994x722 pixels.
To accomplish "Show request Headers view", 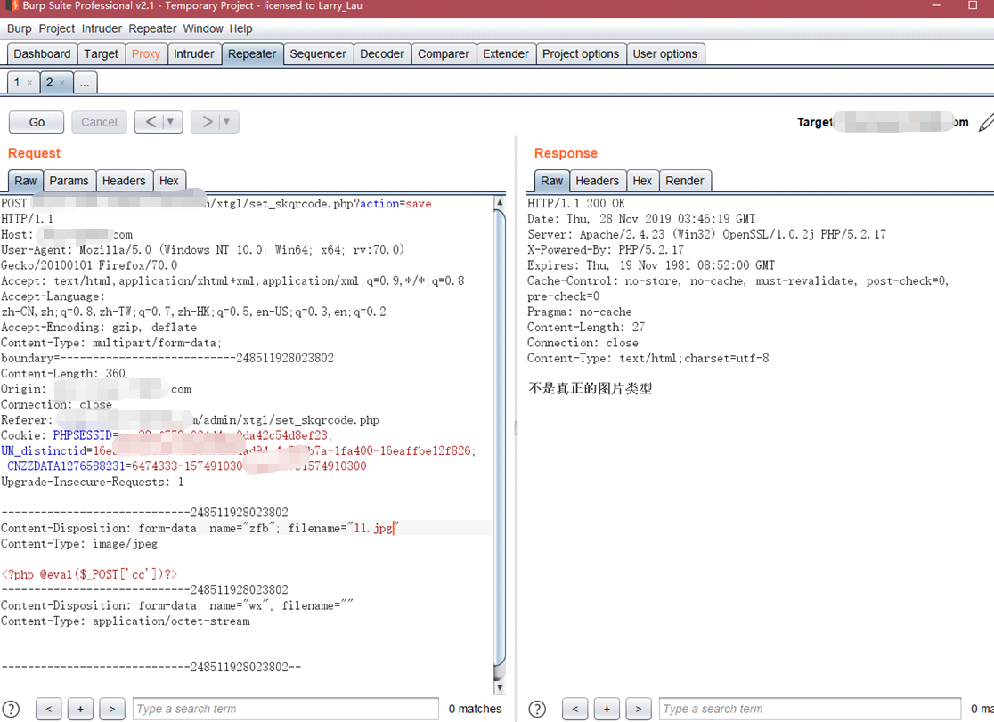I will (x=124, y=181).
